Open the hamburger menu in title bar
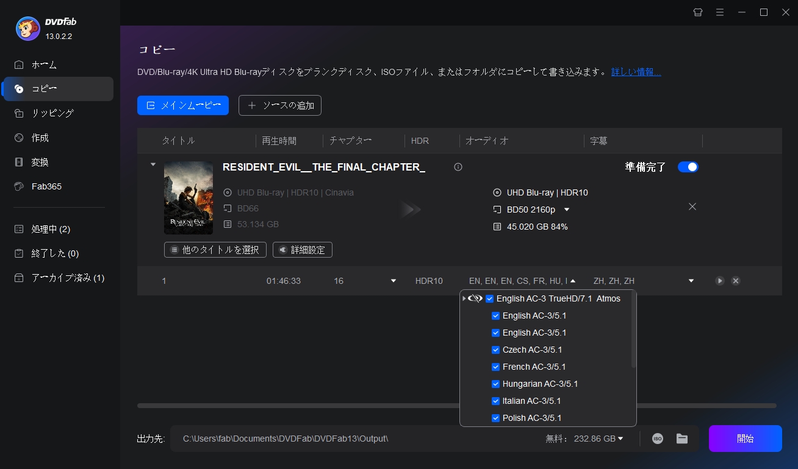This screenshot has height=469, width=798. pyautogui.click(x=720, y=12)
